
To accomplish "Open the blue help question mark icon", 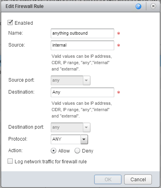I will (138, 6).
